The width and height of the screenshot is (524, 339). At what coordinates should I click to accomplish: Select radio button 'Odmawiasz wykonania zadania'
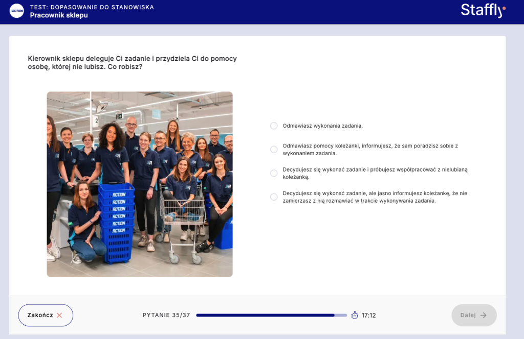tap(274, 126)
